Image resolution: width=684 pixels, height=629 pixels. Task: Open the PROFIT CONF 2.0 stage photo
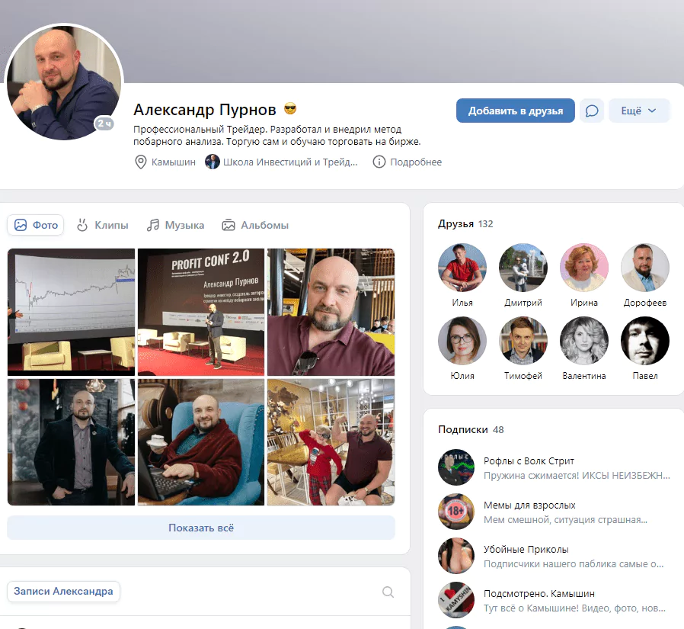201,312
